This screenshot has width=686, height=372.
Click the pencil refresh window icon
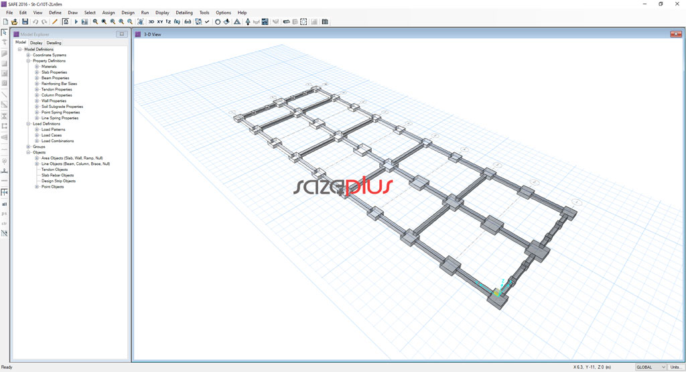(x=55, y=21)
